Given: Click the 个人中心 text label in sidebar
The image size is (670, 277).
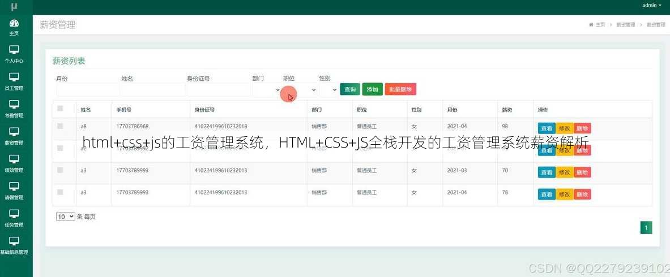Looking at the screenshot, I should [14, 60].
